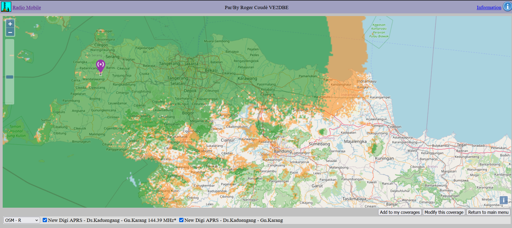Screen dimensions: 512x228
Task: Click the blue Information circle icon
Action: 507,7
